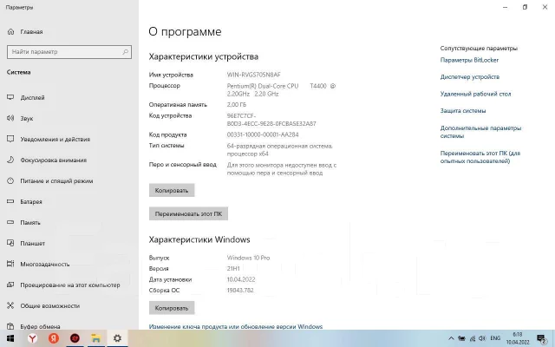The width and height of the screenshot is (555, 347).
Task: Open Диспетчер устройств link
Action: [x=470, y=77]
